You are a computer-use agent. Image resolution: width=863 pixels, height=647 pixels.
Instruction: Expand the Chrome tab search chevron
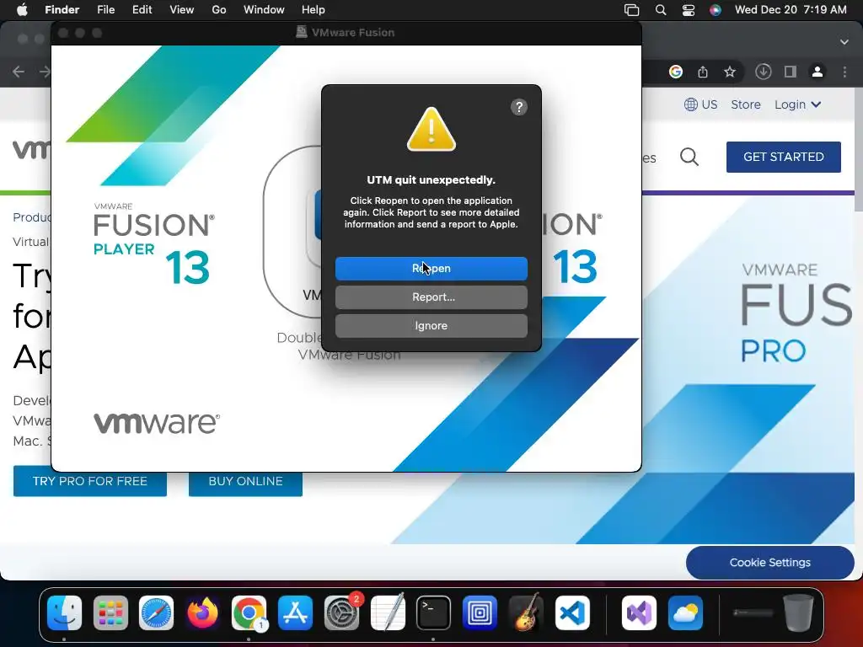(844, 42)
